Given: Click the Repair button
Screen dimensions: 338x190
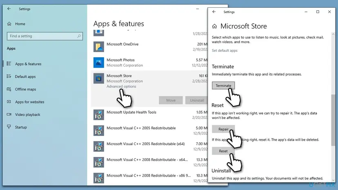Looking at the screenshot, I should click(x=223, y=129).
